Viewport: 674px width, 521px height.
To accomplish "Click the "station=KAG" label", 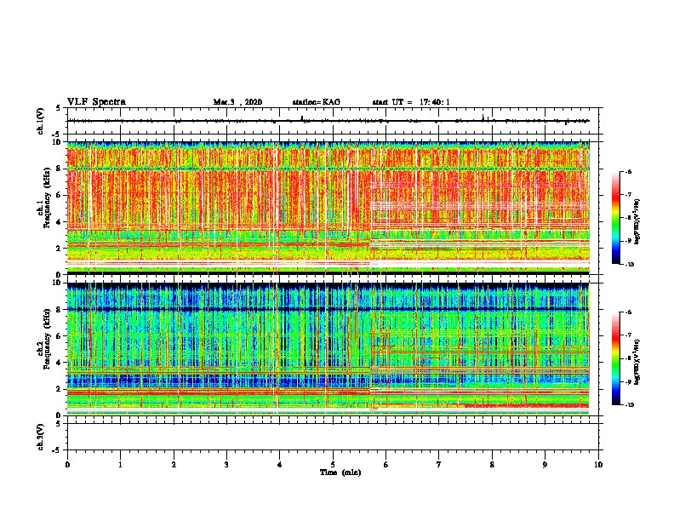I will tap(316, 102).
